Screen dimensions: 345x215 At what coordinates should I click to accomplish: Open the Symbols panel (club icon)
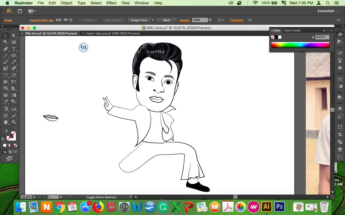pyautogui.click(x=340, y=68)
